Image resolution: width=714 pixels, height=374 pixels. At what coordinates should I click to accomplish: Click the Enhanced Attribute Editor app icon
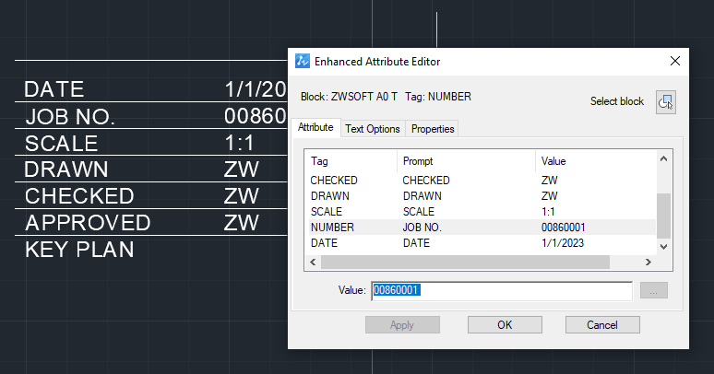click(303, 61)
